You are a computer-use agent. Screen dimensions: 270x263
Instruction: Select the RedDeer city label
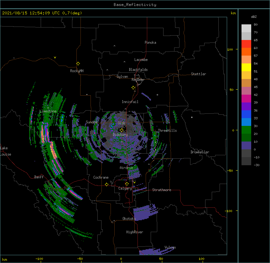tap(138, 80)
